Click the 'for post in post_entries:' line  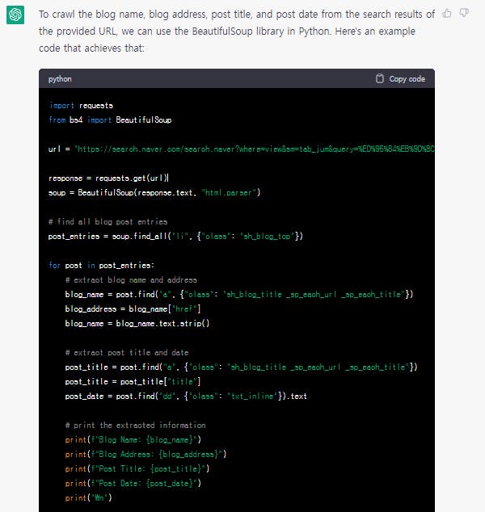tap(101, 265)
